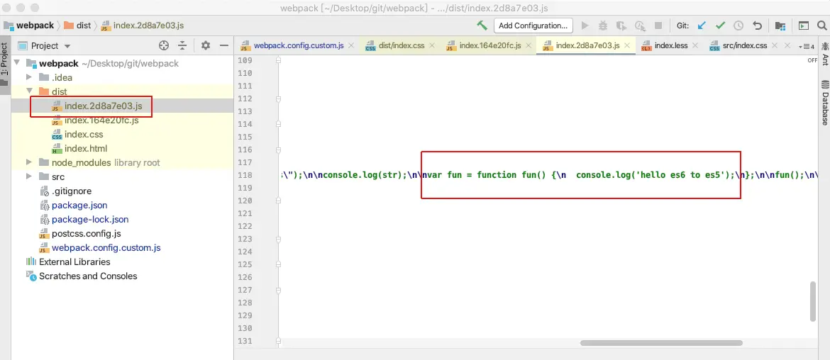Click the OFF inspection indicator
Image resolution: width=830 pixels, height=360 pixels.
coord(812,60)
